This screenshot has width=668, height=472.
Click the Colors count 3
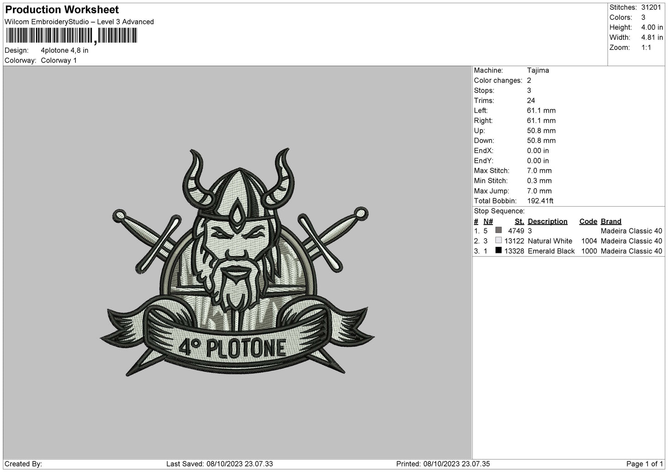(x=643, y=18)
